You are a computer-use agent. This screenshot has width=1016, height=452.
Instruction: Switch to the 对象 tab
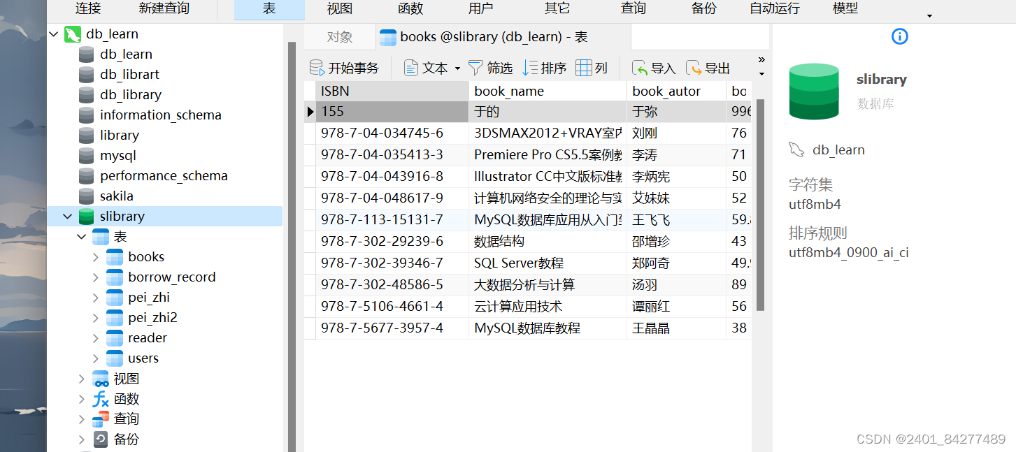[339, 37]
